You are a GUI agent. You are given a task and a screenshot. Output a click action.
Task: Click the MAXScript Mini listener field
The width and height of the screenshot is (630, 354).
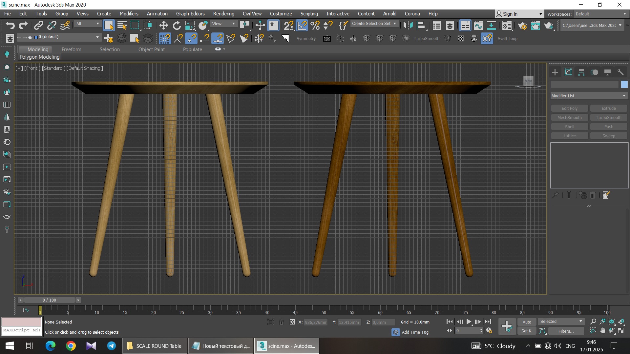click(x=22, y=331)
